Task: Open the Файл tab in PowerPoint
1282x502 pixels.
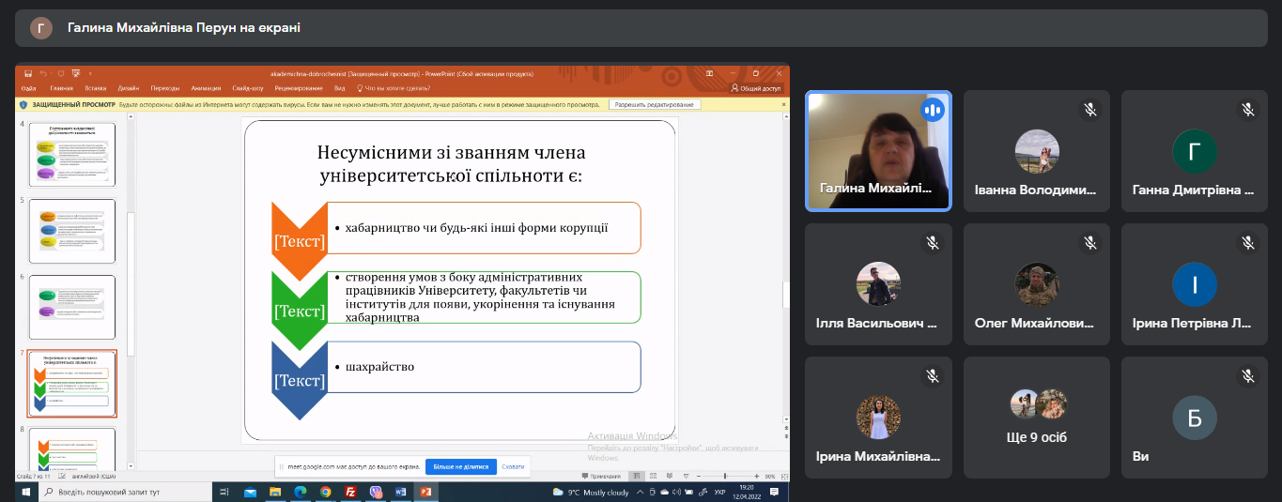Action: (x=28, y=88)
